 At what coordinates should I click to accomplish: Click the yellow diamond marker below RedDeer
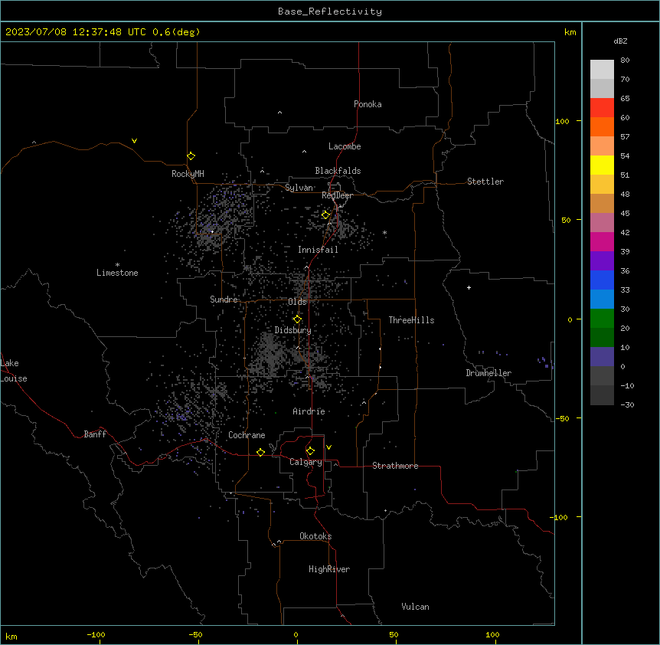click(x=325, y=215)
